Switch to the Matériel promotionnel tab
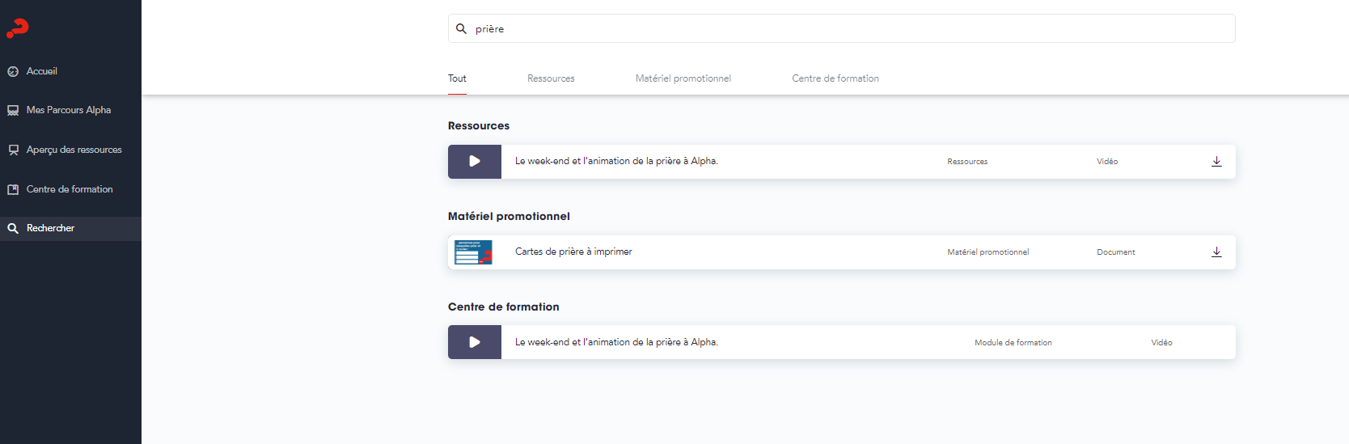This screenshot has width=1349, height=444. (x=683, y=78)
